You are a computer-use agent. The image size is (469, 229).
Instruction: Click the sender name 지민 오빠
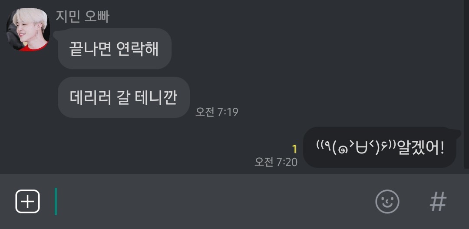[83, 17]
